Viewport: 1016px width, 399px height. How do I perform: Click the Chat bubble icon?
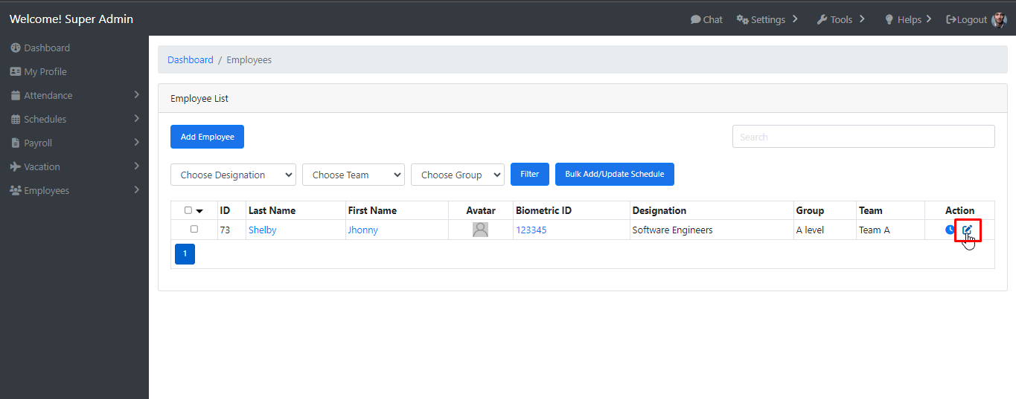pyautogui.click(x=695, y=19)
